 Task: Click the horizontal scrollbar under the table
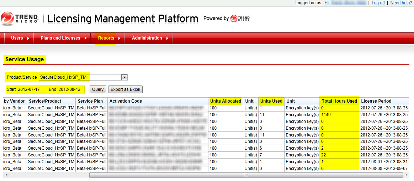pyautogui.click(x=245, y=175)
